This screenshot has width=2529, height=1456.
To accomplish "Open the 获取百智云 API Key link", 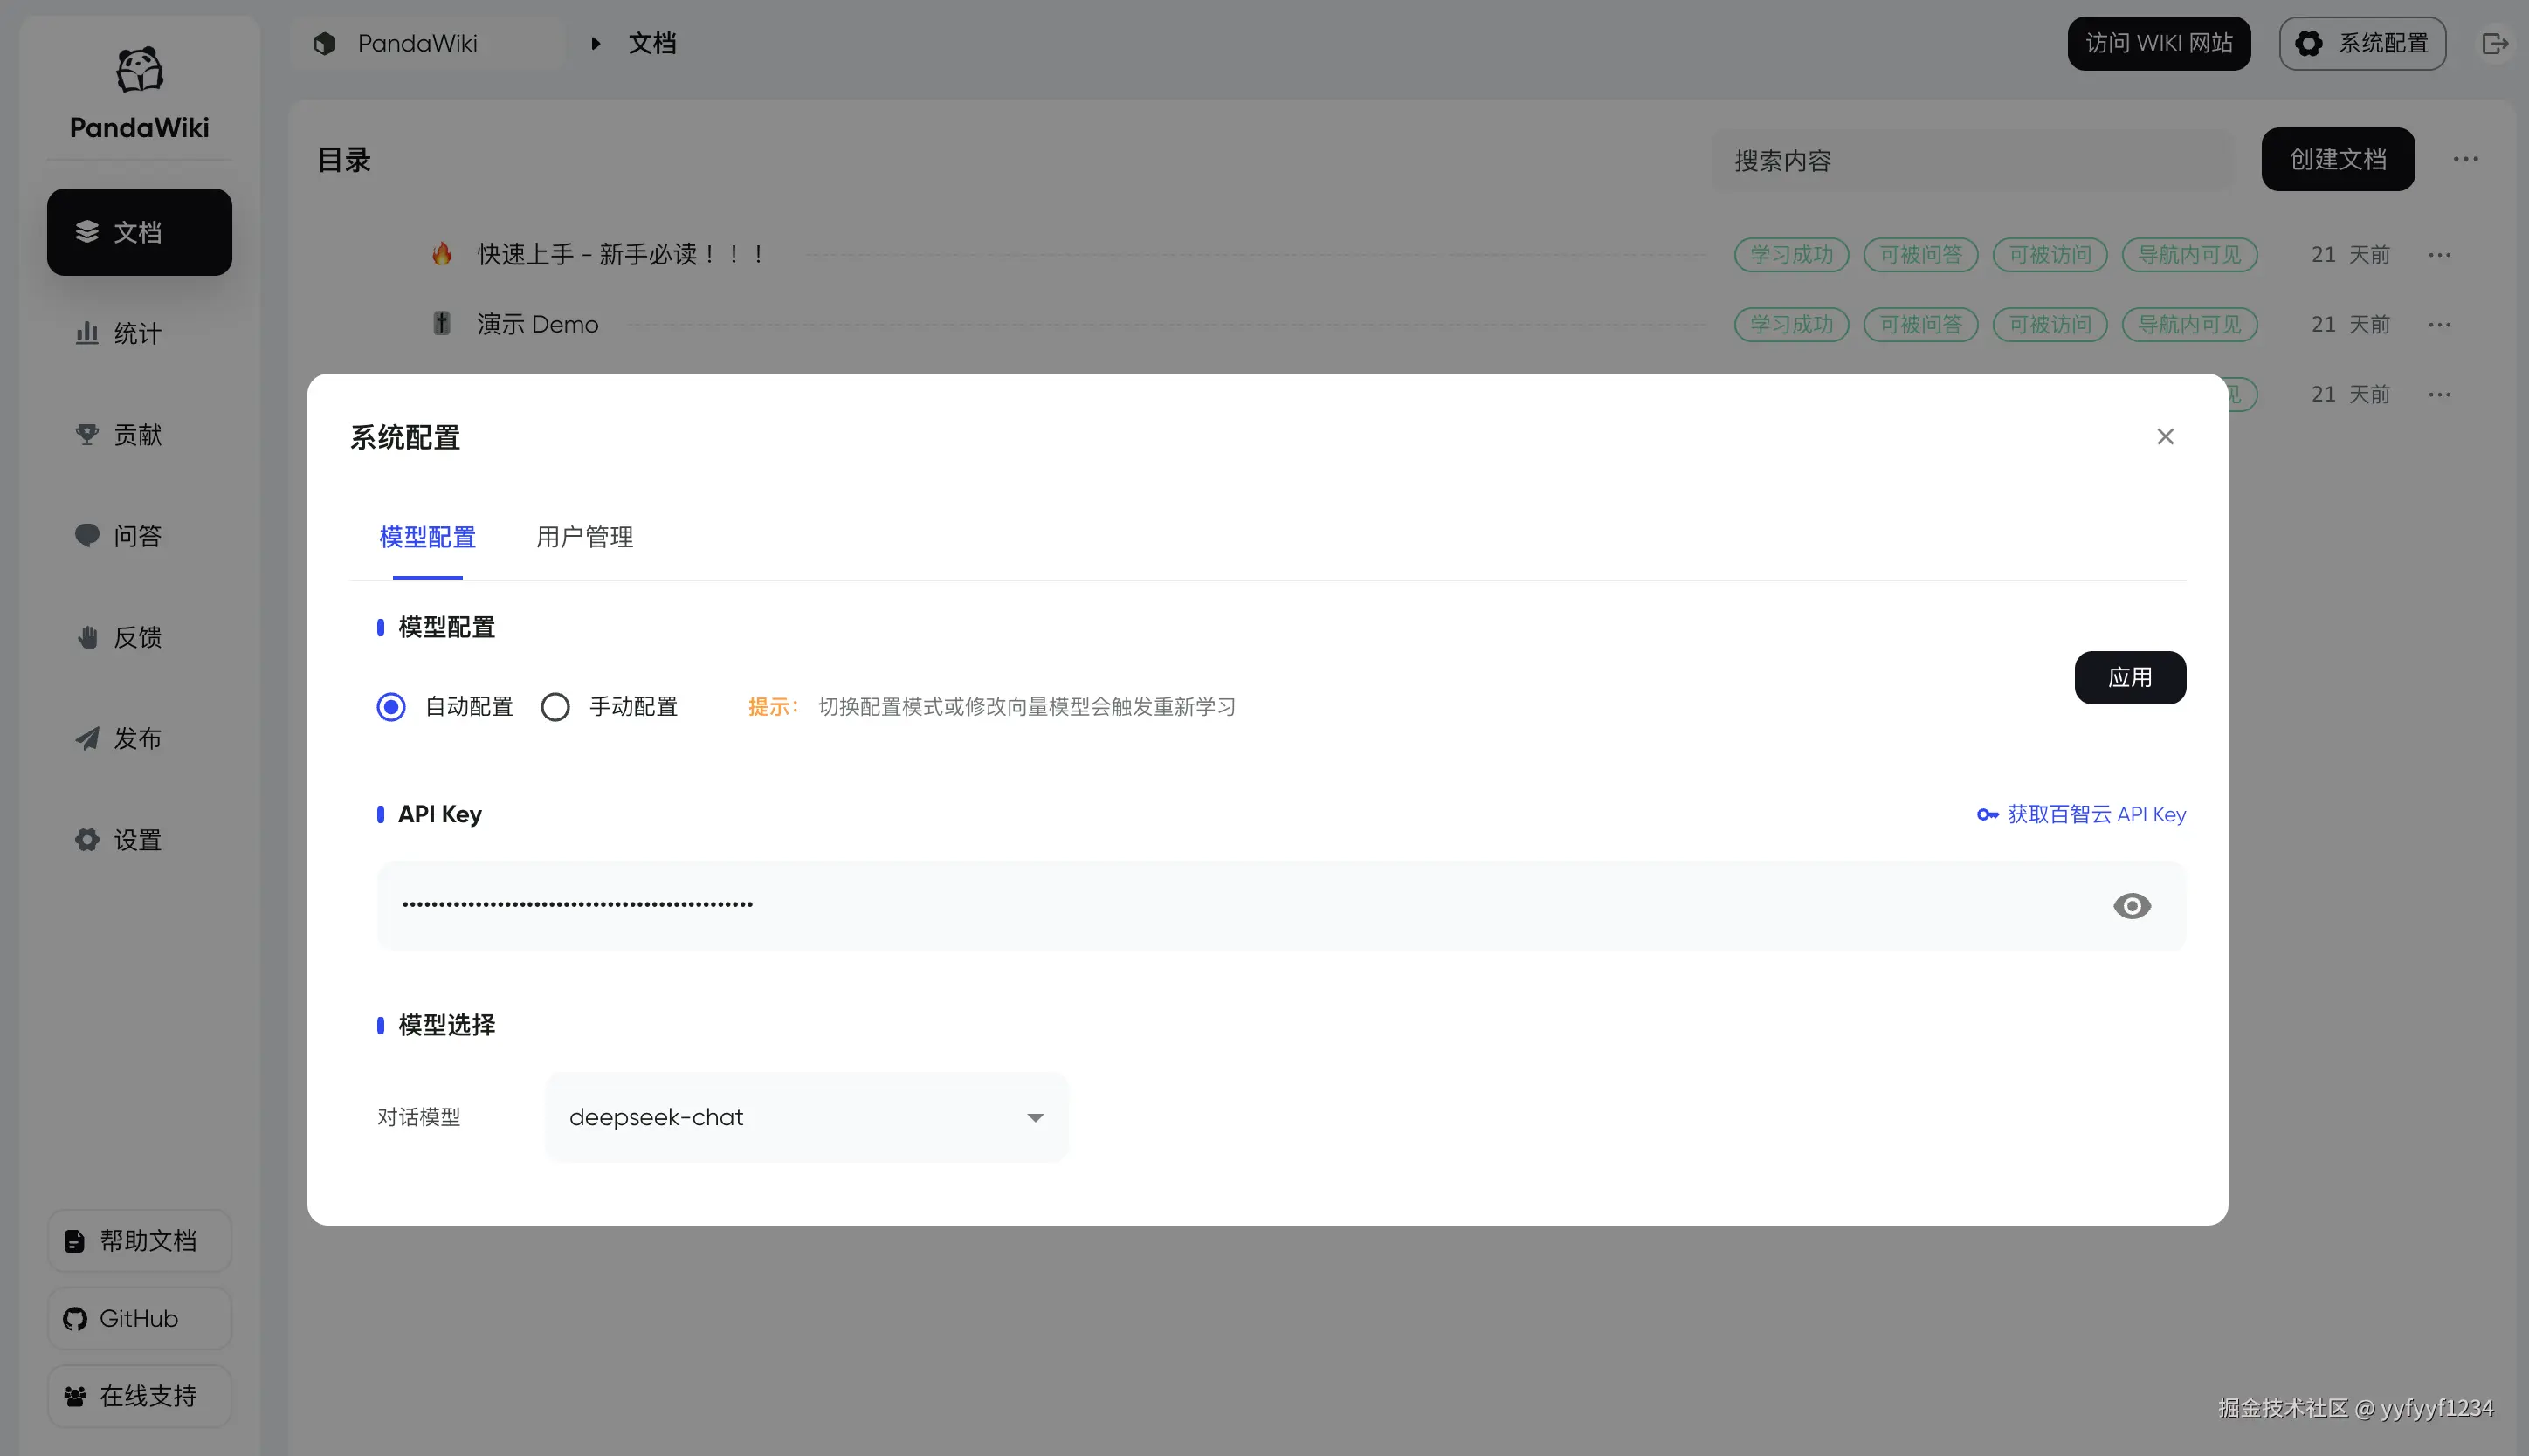I will 2082,814.
